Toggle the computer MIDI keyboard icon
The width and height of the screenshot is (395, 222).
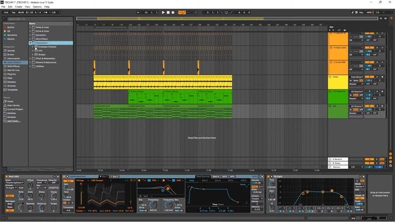(x=357, y=12)
